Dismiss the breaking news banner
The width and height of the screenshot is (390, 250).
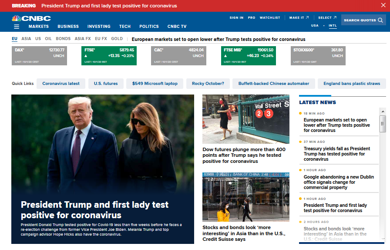coord(383,5)
